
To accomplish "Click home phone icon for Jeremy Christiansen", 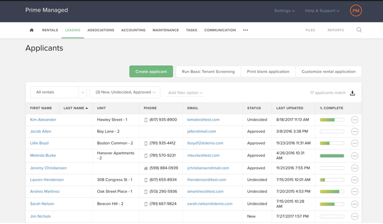I will (146, 168).
